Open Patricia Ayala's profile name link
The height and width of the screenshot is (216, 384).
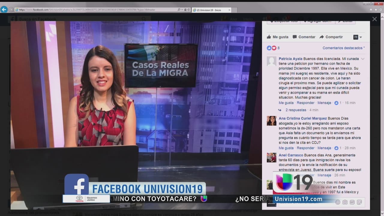[290, 59]
